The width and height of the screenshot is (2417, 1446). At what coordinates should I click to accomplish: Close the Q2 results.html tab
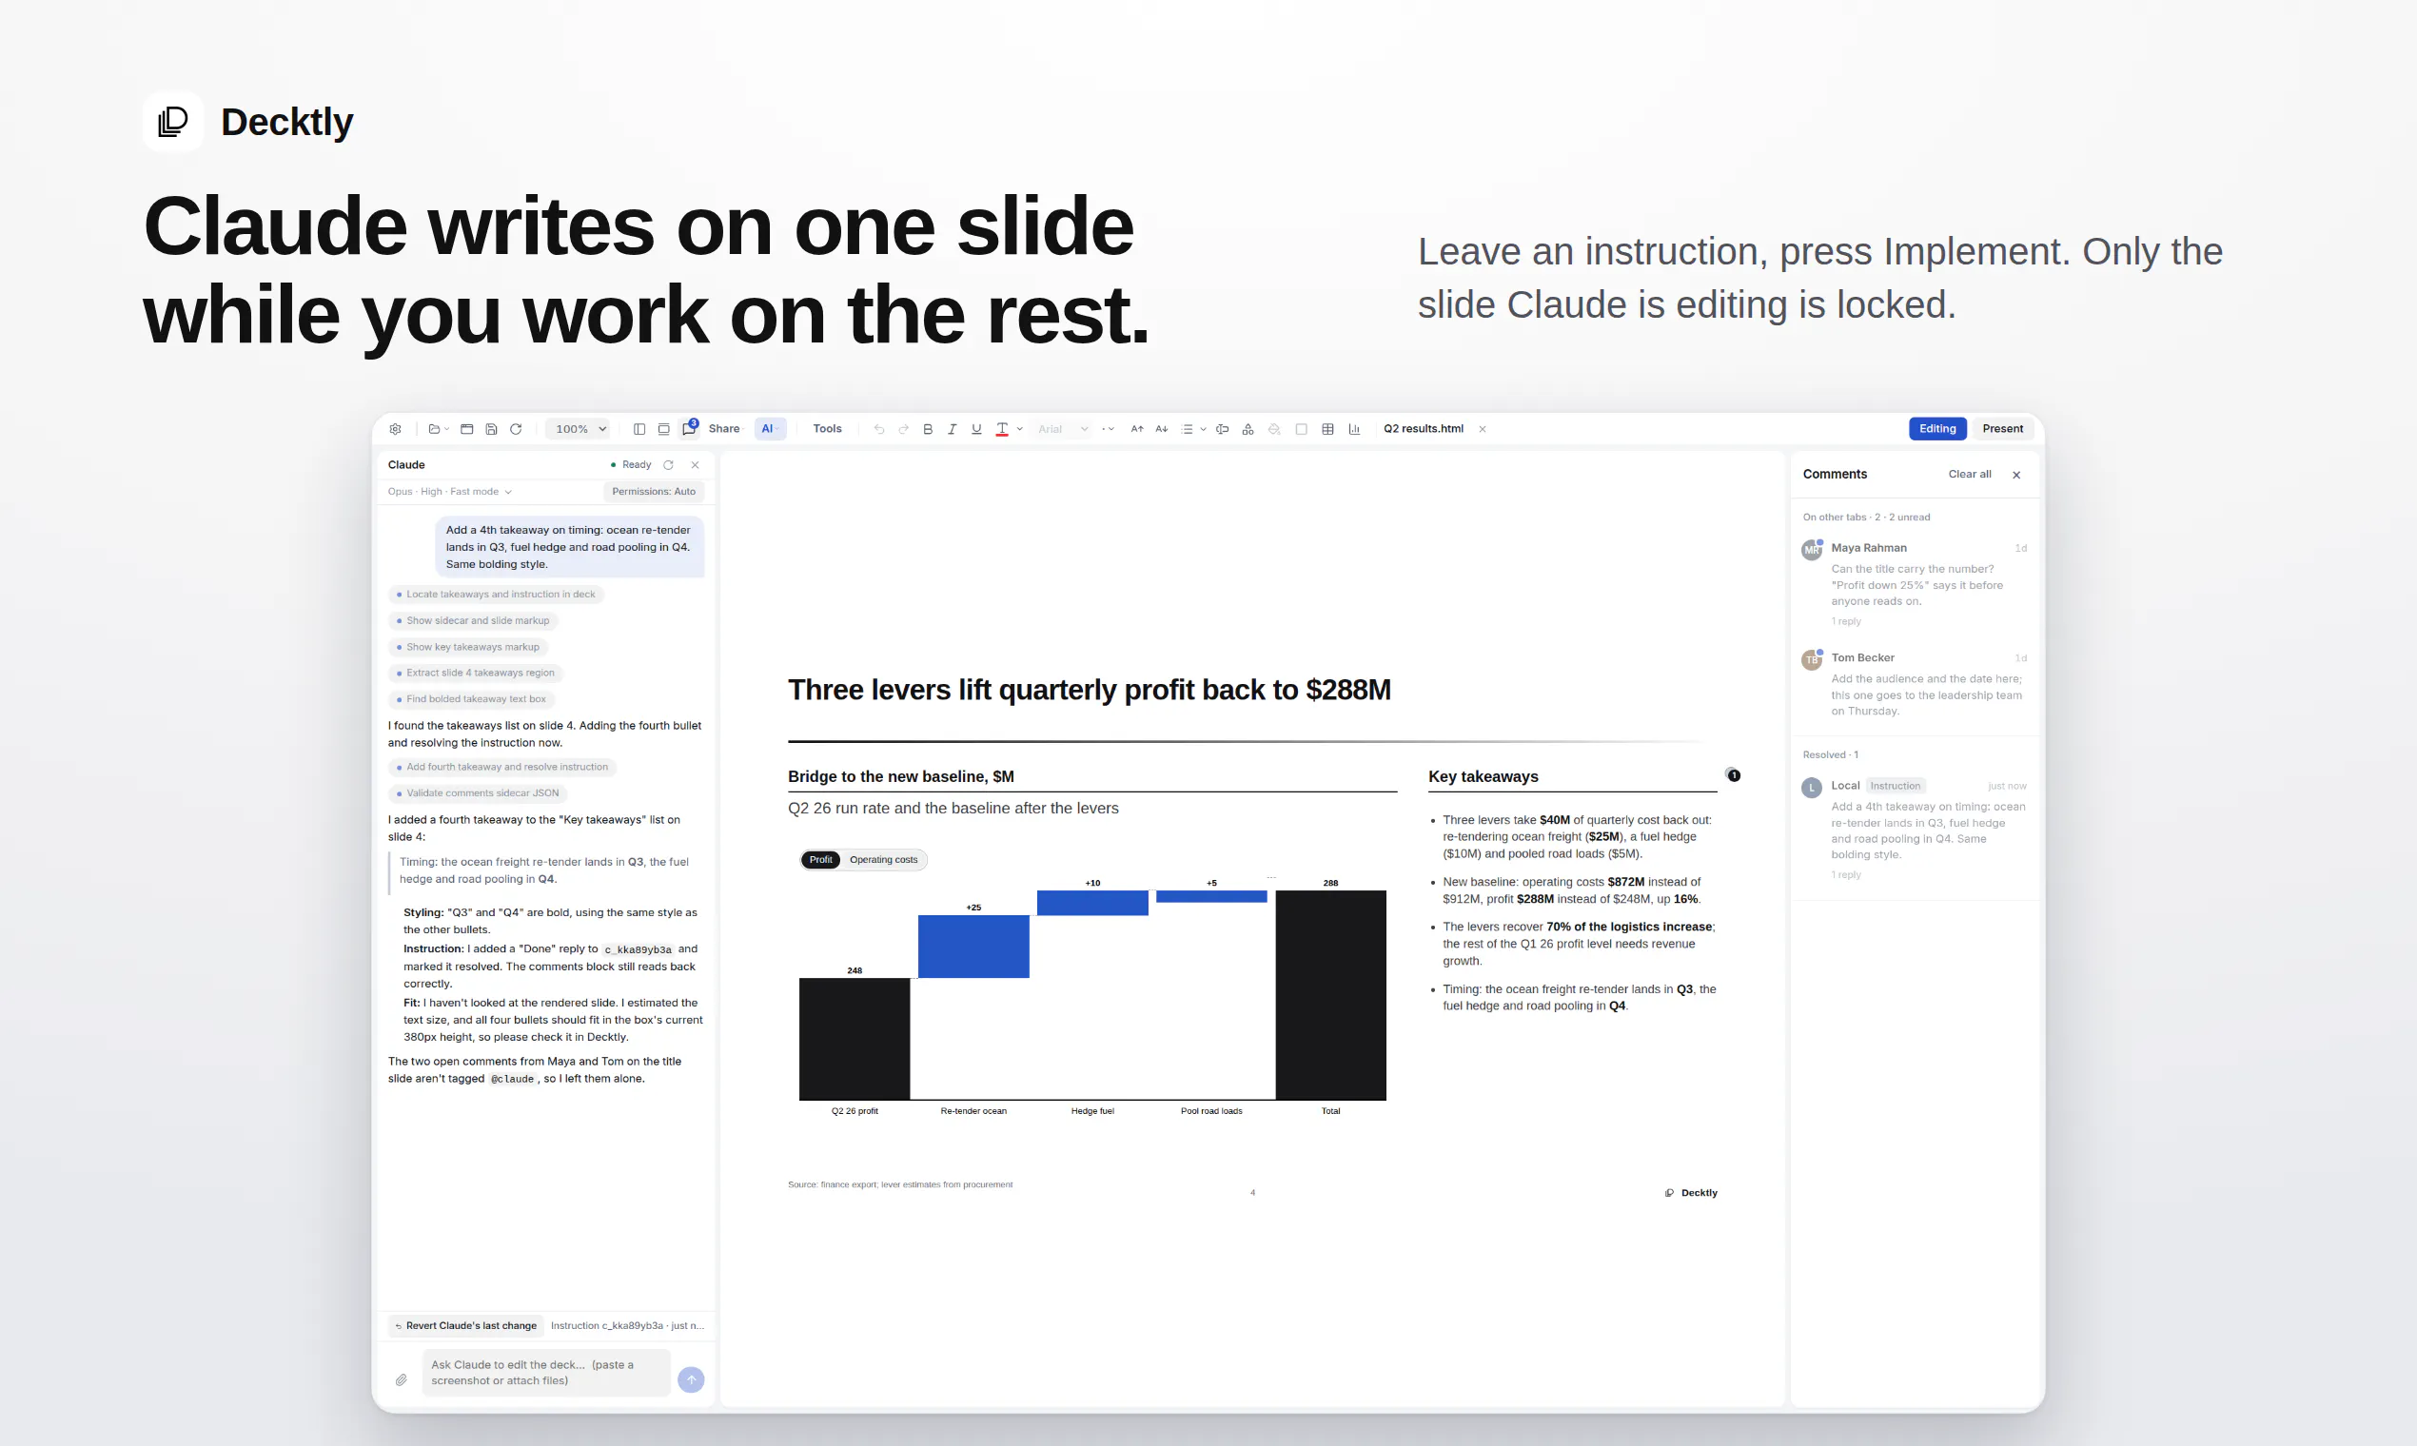click(x=1483, y=429)
